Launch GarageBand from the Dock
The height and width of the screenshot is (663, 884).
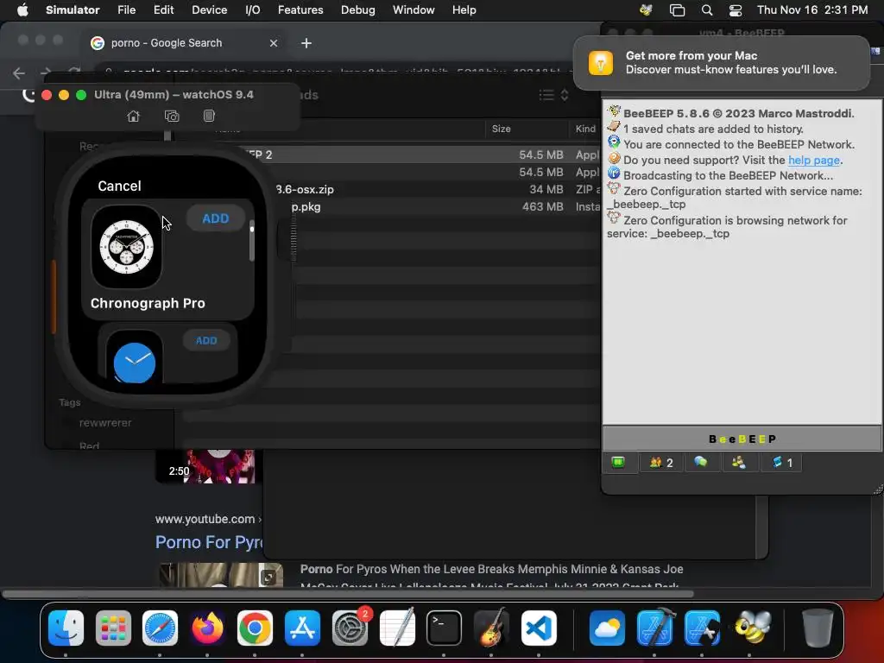(491, 628)
